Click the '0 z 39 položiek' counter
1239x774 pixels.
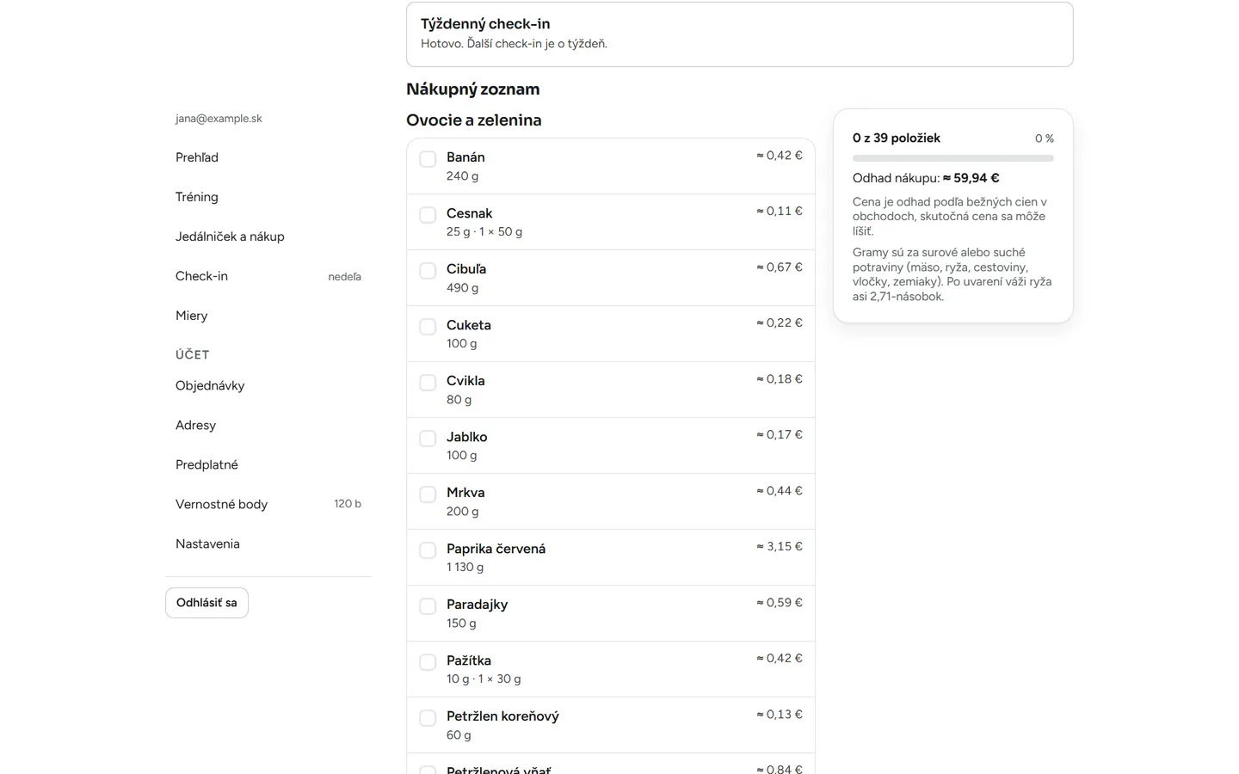[x=897, y=138]
